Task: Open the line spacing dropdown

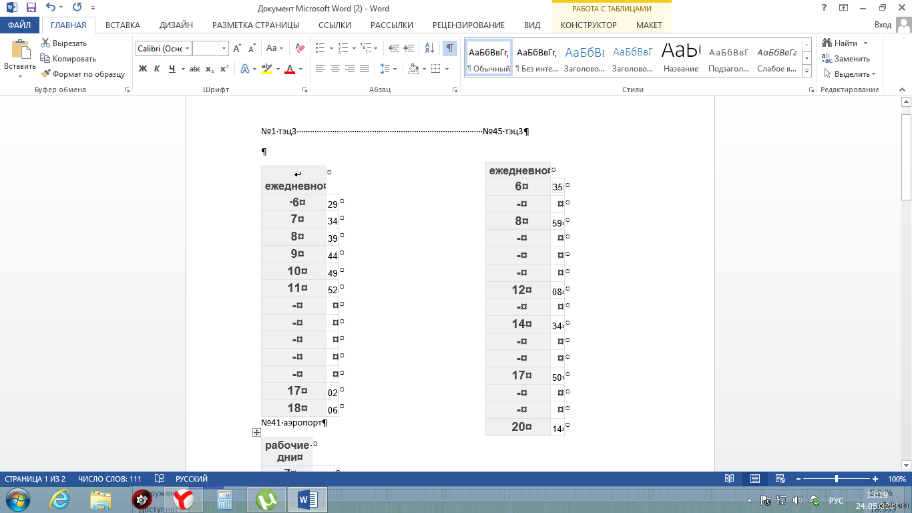Action: [387, 69]
